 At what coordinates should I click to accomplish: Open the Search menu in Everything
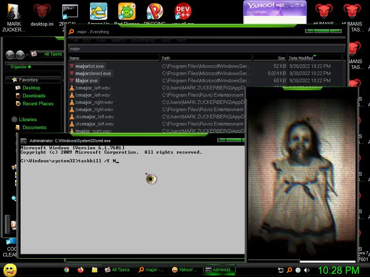click(x=119, y=40)
